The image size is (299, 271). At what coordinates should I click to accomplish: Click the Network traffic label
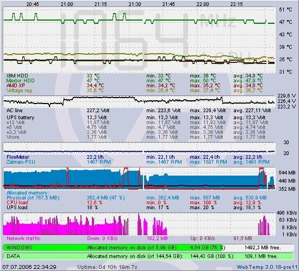pos(23,238)
